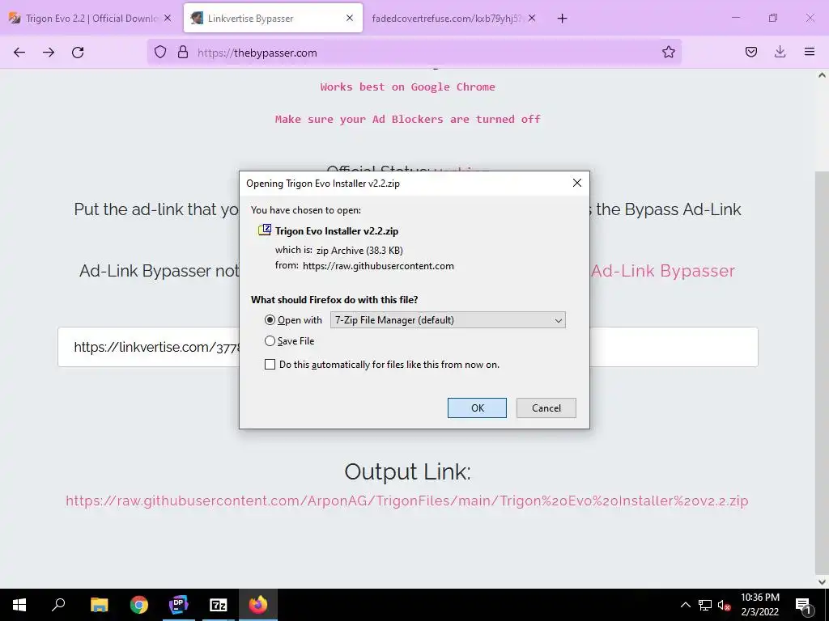Open 7-Zip from the taskbar

219,605
